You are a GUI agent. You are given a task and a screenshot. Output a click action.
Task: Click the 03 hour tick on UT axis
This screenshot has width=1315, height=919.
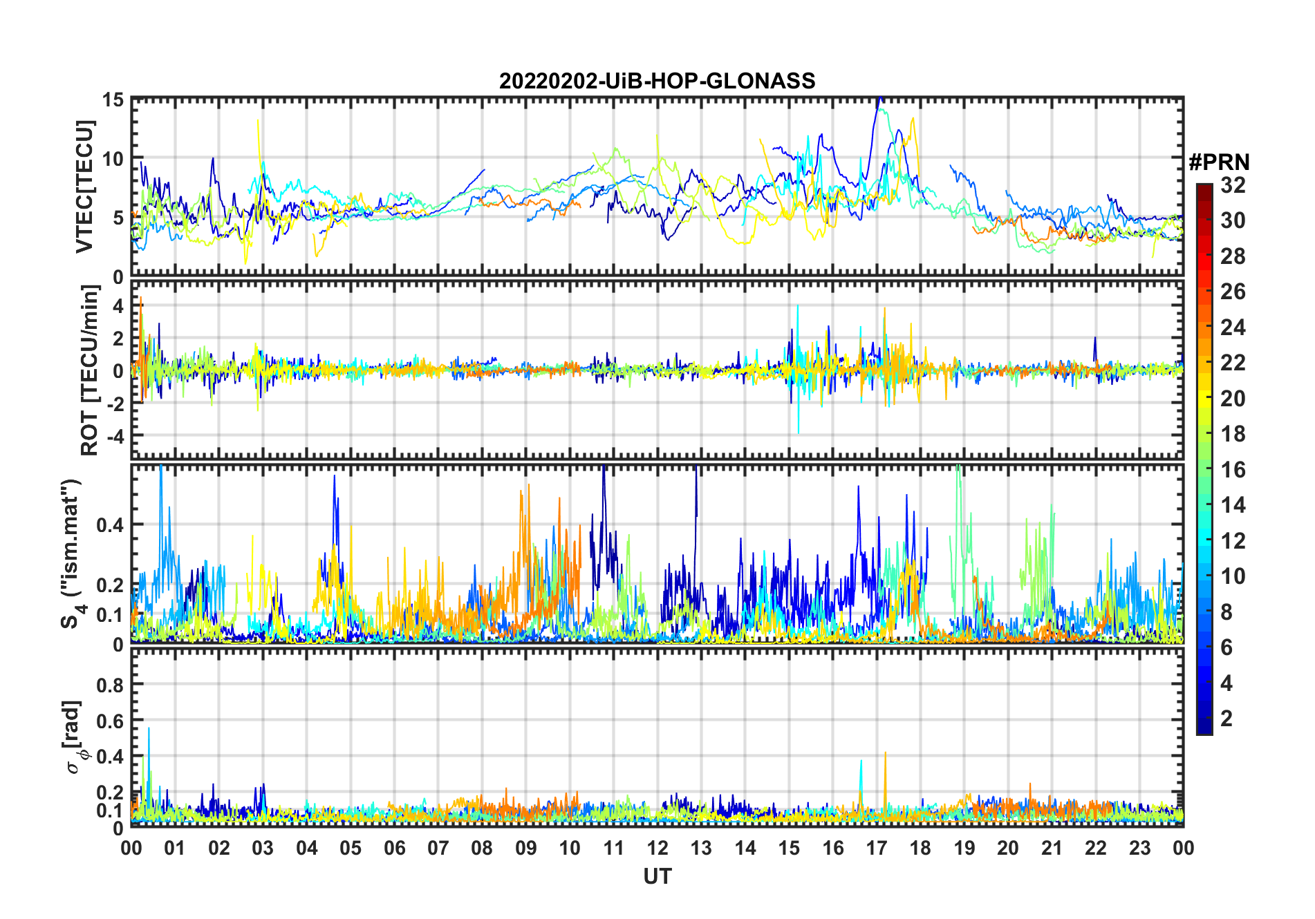[263, 848]
